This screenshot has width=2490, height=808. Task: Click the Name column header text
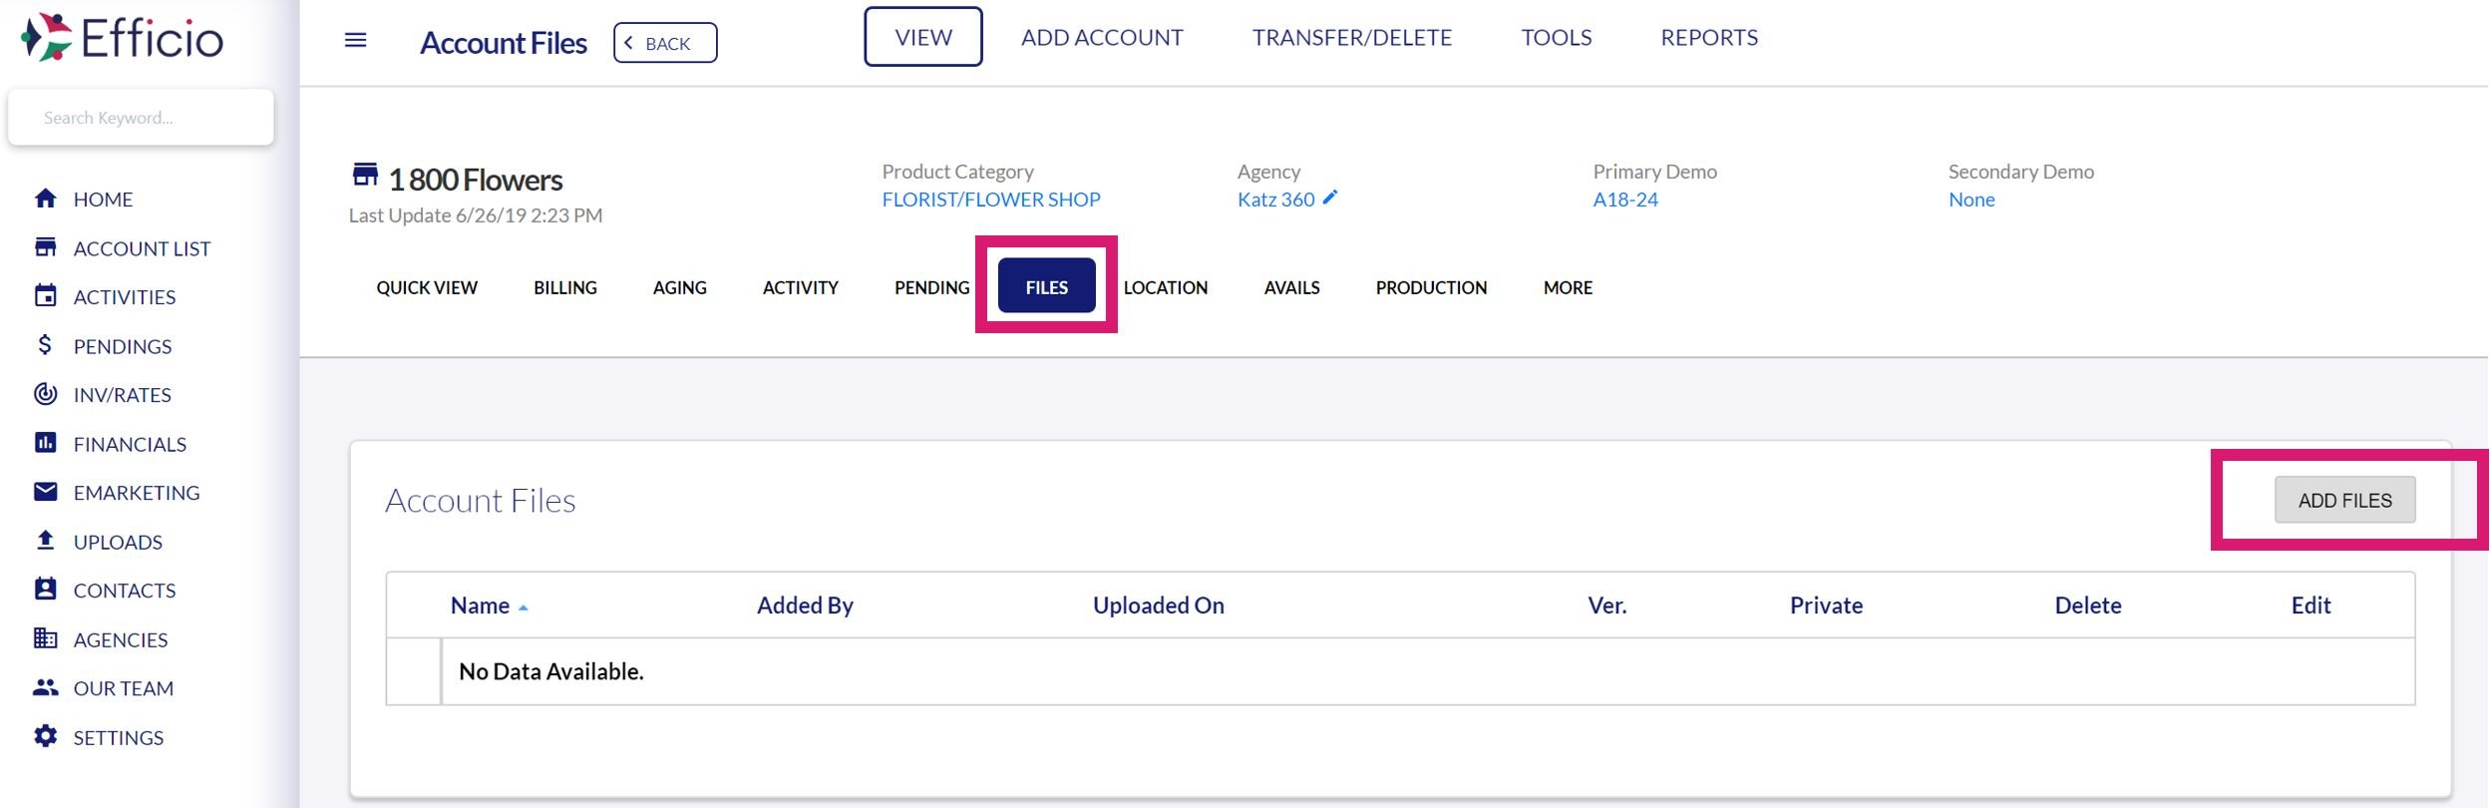pyautogui.click(x=480, y=606)
